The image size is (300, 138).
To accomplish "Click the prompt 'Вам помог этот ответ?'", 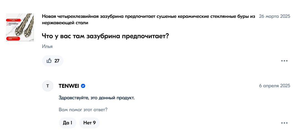I will coord(83,110).
